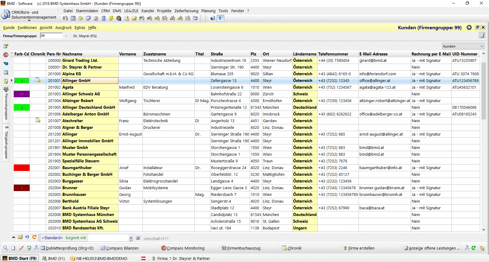Click the calendar icon in top toolbar
This screenshot has height=262, width=489.
[73, 18]
